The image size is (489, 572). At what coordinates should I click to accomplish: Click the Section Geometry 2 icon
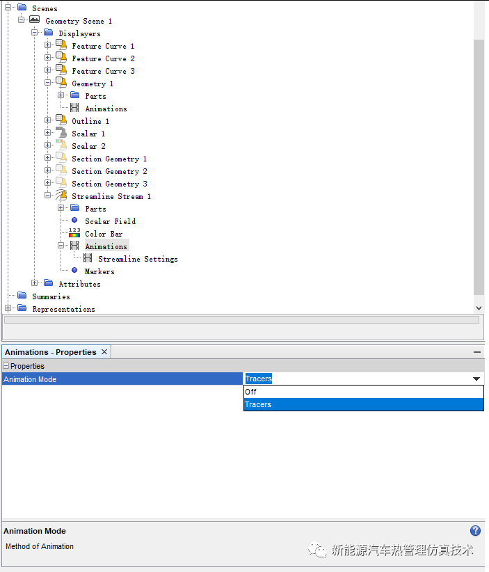tap(61, 170)
